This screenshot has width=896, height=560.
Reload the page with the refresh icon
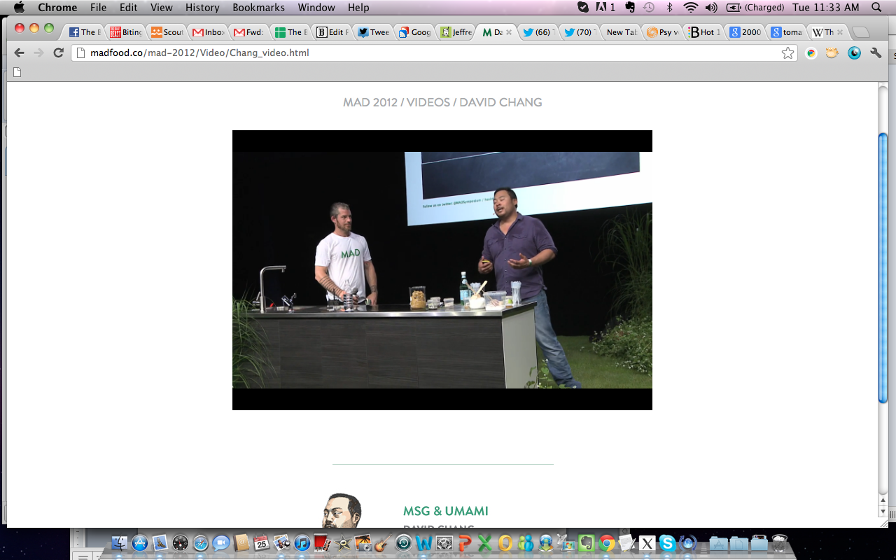(59, 53)
